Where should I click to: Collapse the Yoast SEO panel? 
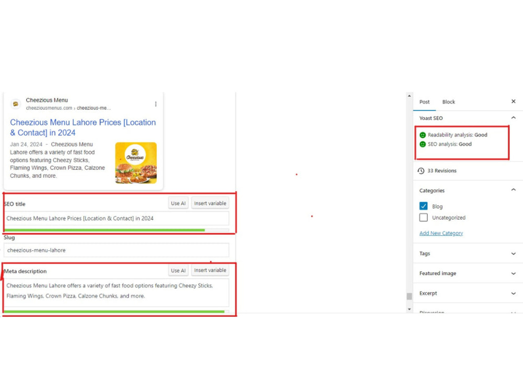pos(514,118)
